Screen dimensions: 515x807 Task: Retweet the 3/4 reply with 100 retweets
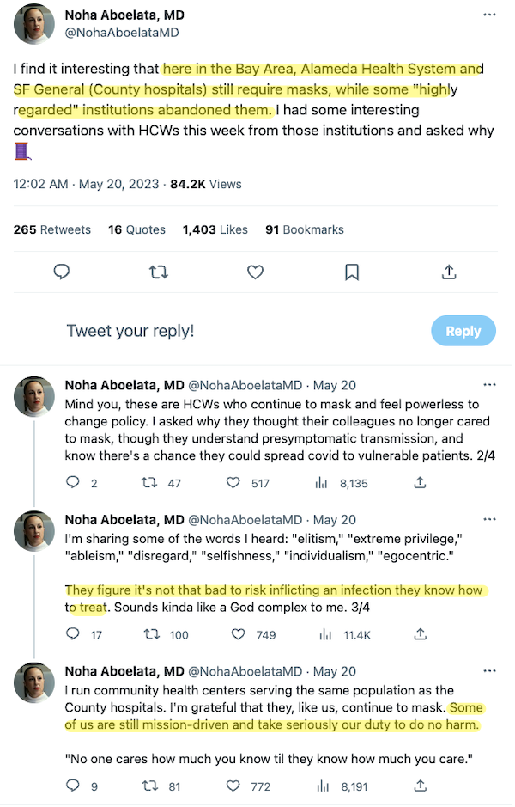[152, 635]
